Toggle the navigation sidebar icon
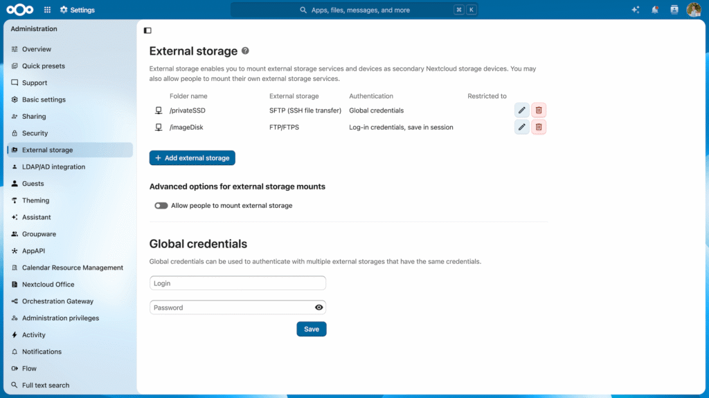The width and height of the screenshot is (709, 398). pyautogui.click(x=147, y=30)
